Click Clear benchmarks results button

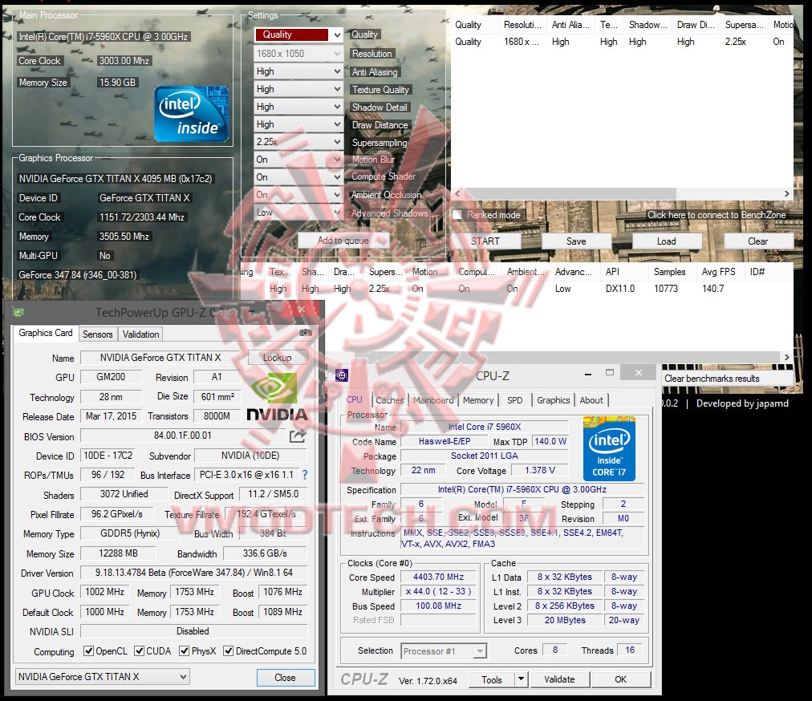[727, 379]
